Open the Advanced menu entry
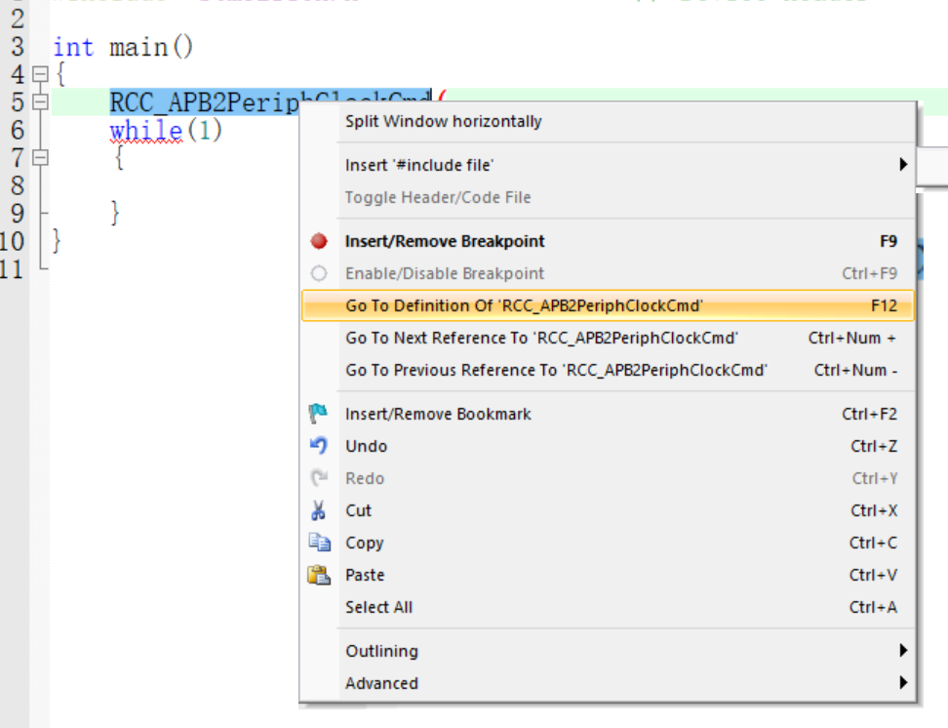948x728 pixels. coord(609,682)
